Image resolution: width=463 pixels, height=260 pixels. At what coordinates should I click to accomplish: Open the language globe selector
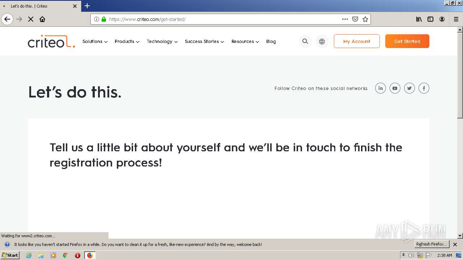322,41
